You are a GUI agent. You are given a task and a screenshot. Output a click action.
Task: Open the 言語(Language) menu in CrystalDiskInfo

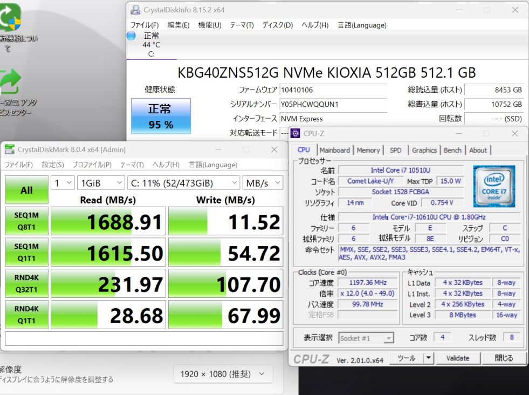(x=362, y=25)
